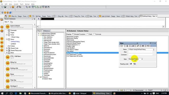
Task: Click the Comment field in View properties
Action: click(140, 55)
